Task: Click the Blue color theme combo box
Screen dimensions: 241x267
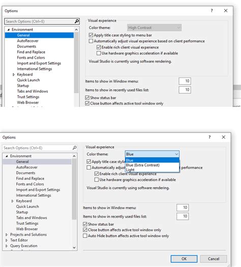Action: coord(152,154)
